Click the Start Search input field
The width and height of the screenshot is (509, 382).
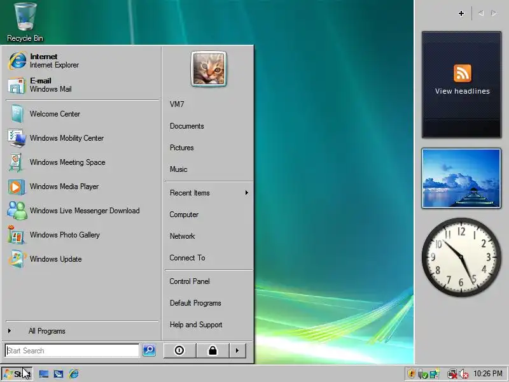72,351
